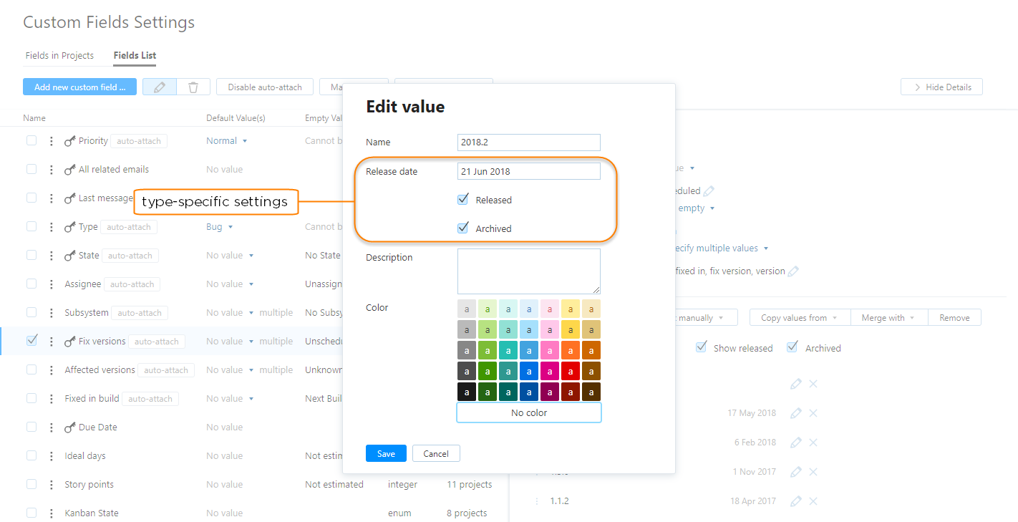Image resolution: width=1018 pixels, height=522 pixels.
Task: Toggle the Archived checkbox in the dialog
Action: click(x=462, y=228)
